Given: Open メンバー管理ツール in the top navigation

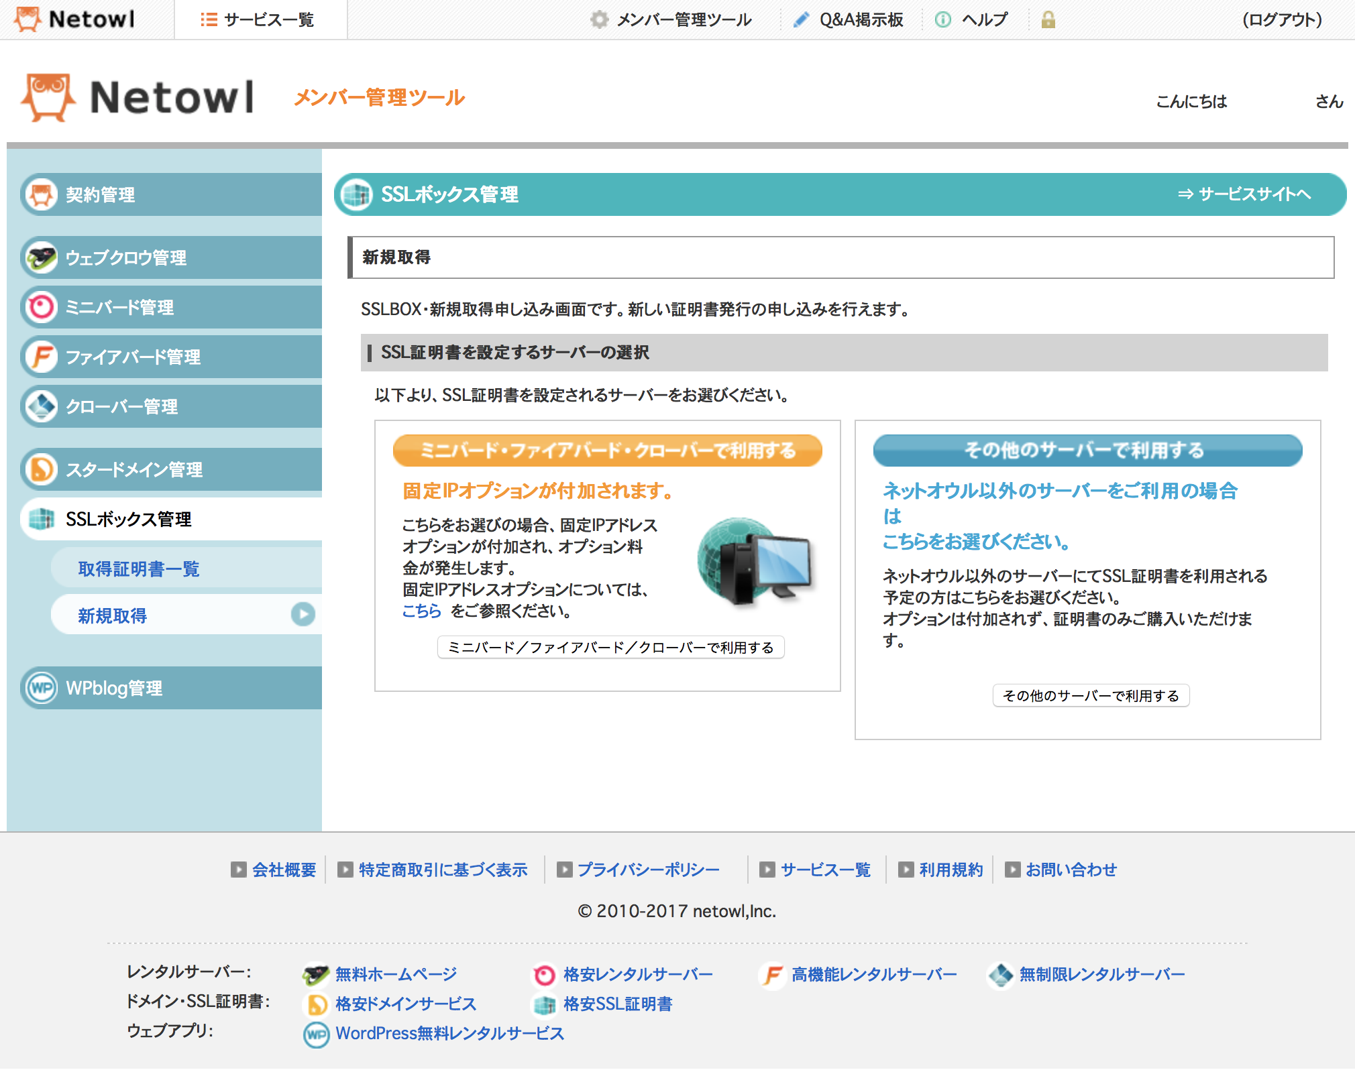Looking at the screenshot, I should coord(684,19).
